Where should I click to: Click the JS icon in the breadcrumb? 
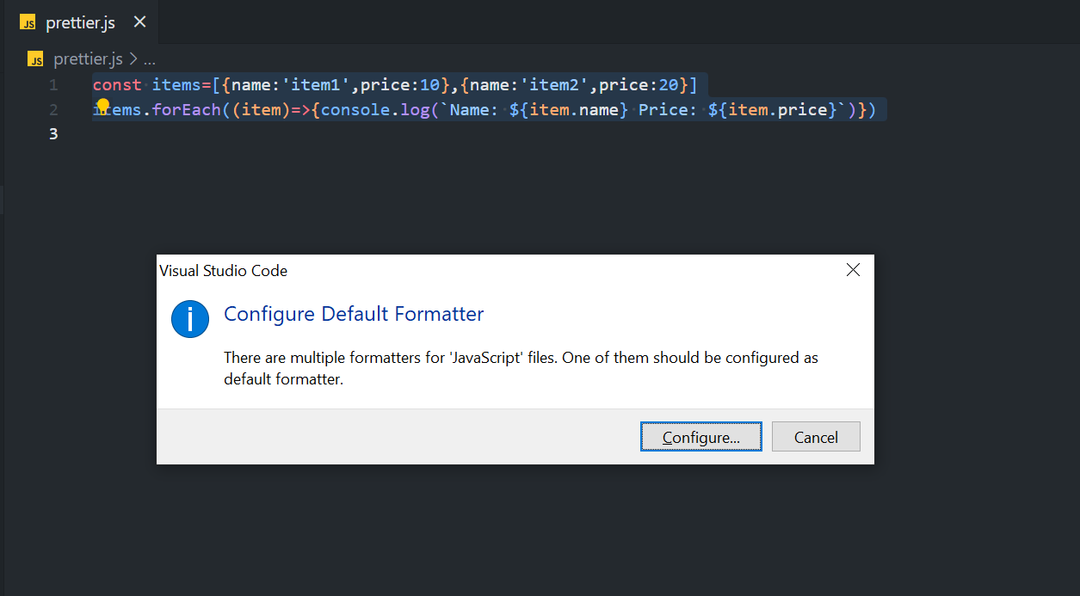point(35,59)
